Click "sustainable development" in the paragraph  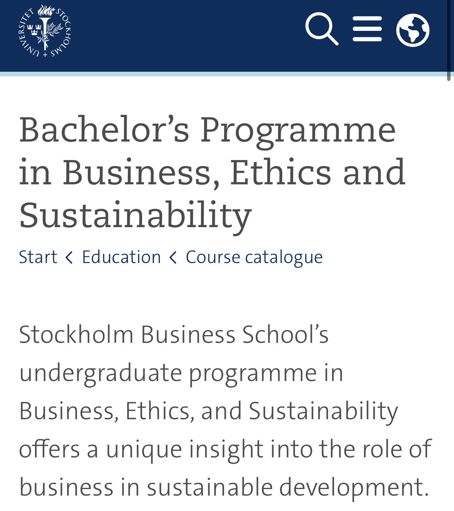288,487
